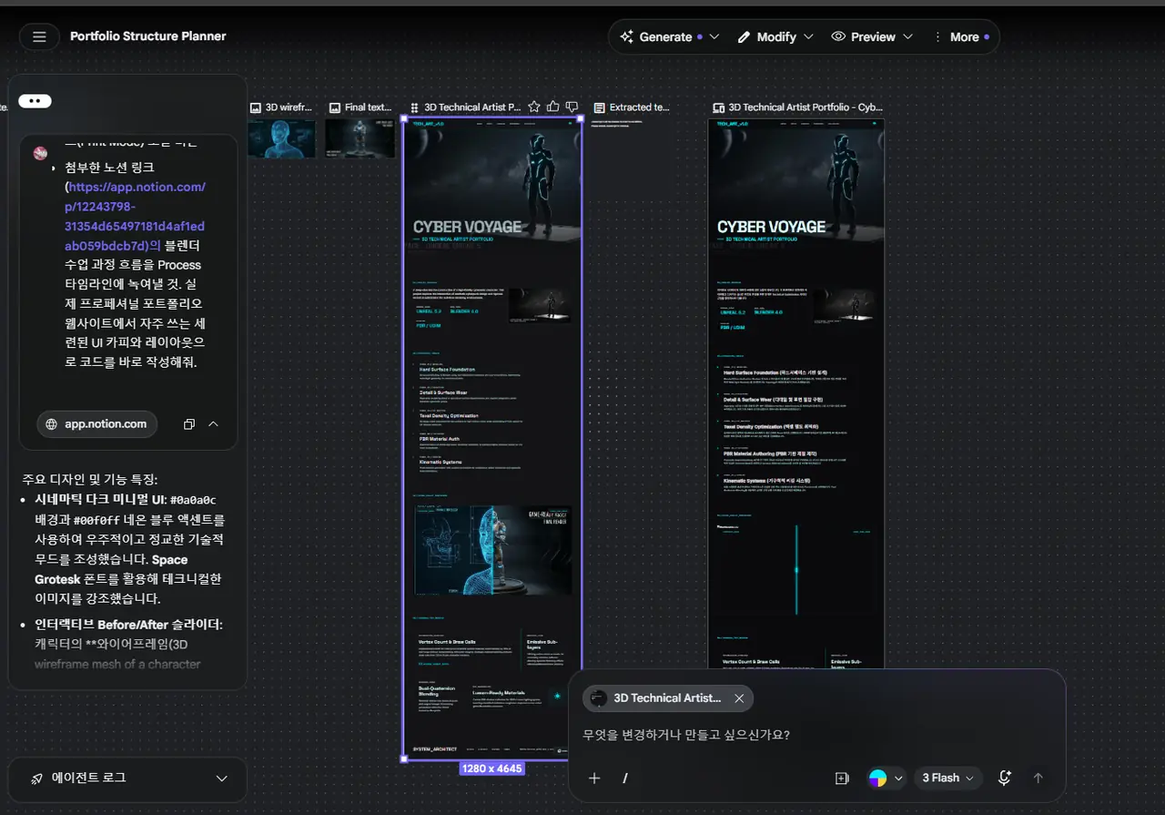Click the 3D wireframe image thumbnail
Viewport: 1165px width, 815px height.
coord(281,138)
